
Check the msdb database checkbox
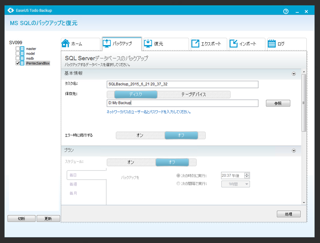(18, 58)
